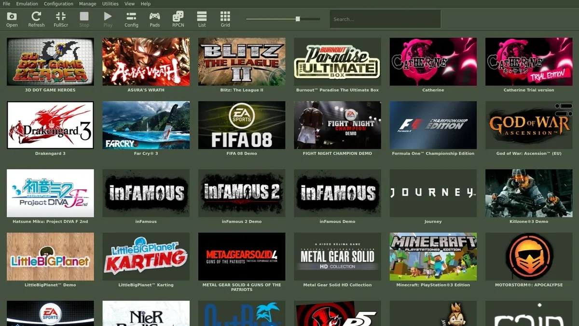Image resolution: width=579 pixels, height=326 pixels.
Task: Select the Far Cry 3 cover
Action: [x=146, y=125]
